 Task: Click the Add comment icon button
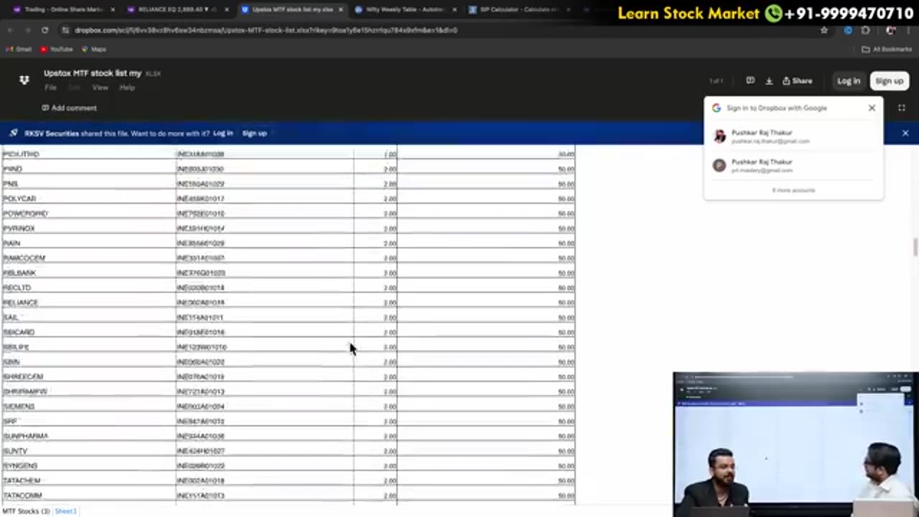point(69,108)
